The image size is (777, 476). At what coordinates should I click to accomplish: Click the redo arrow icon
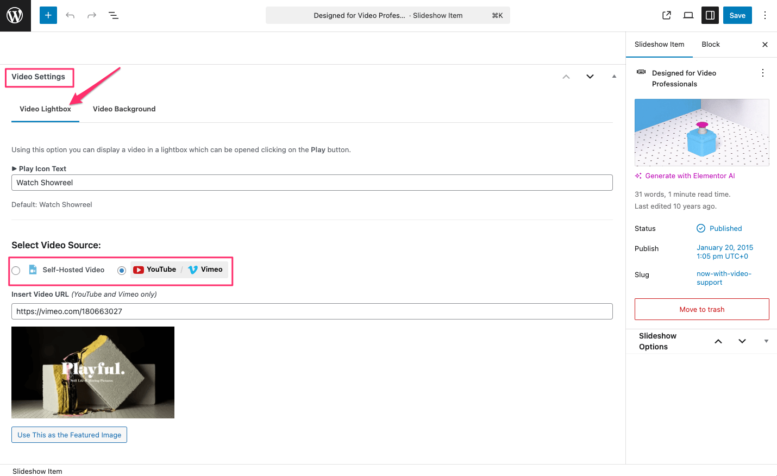click(92, 15)
